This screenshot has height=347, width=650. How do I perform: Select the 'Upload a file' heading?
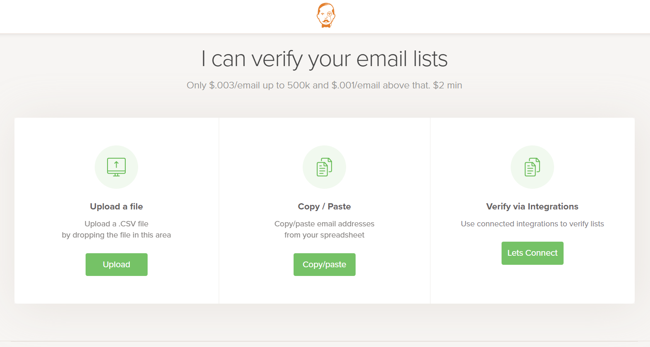coord(117,207)
